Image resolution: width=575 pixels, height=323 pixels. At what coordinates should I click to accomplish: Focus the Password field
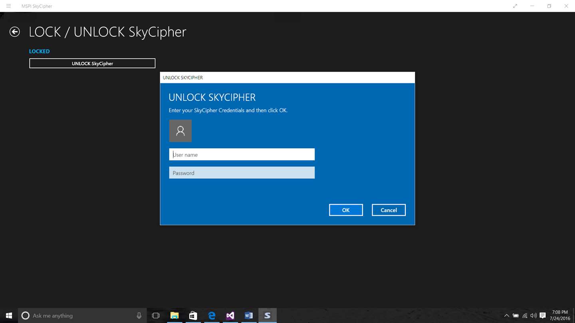(242, 173)
